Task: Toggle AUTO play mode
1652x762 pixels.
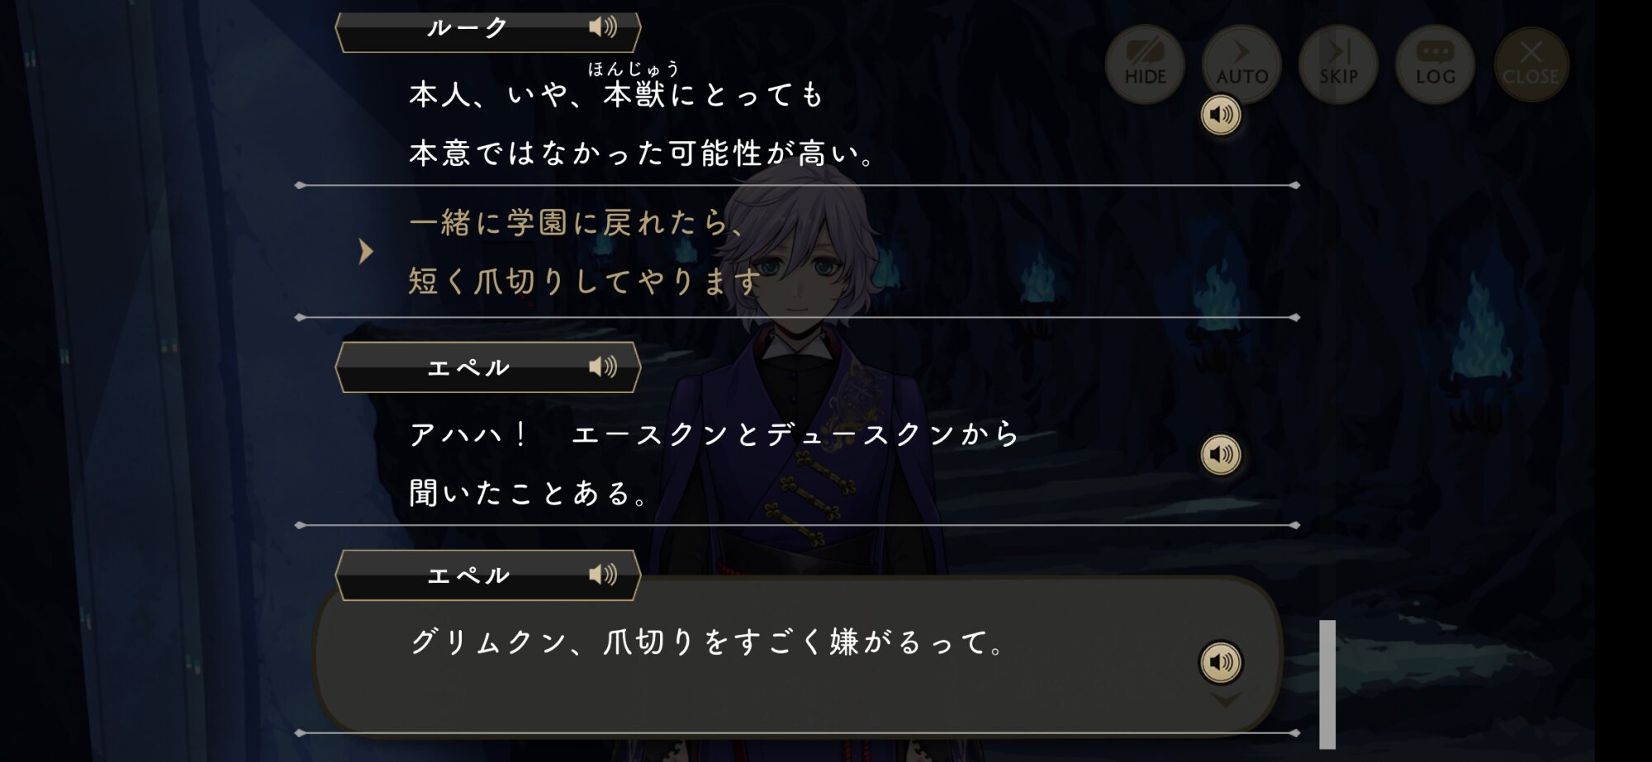Action: [x=1241, y=64]
